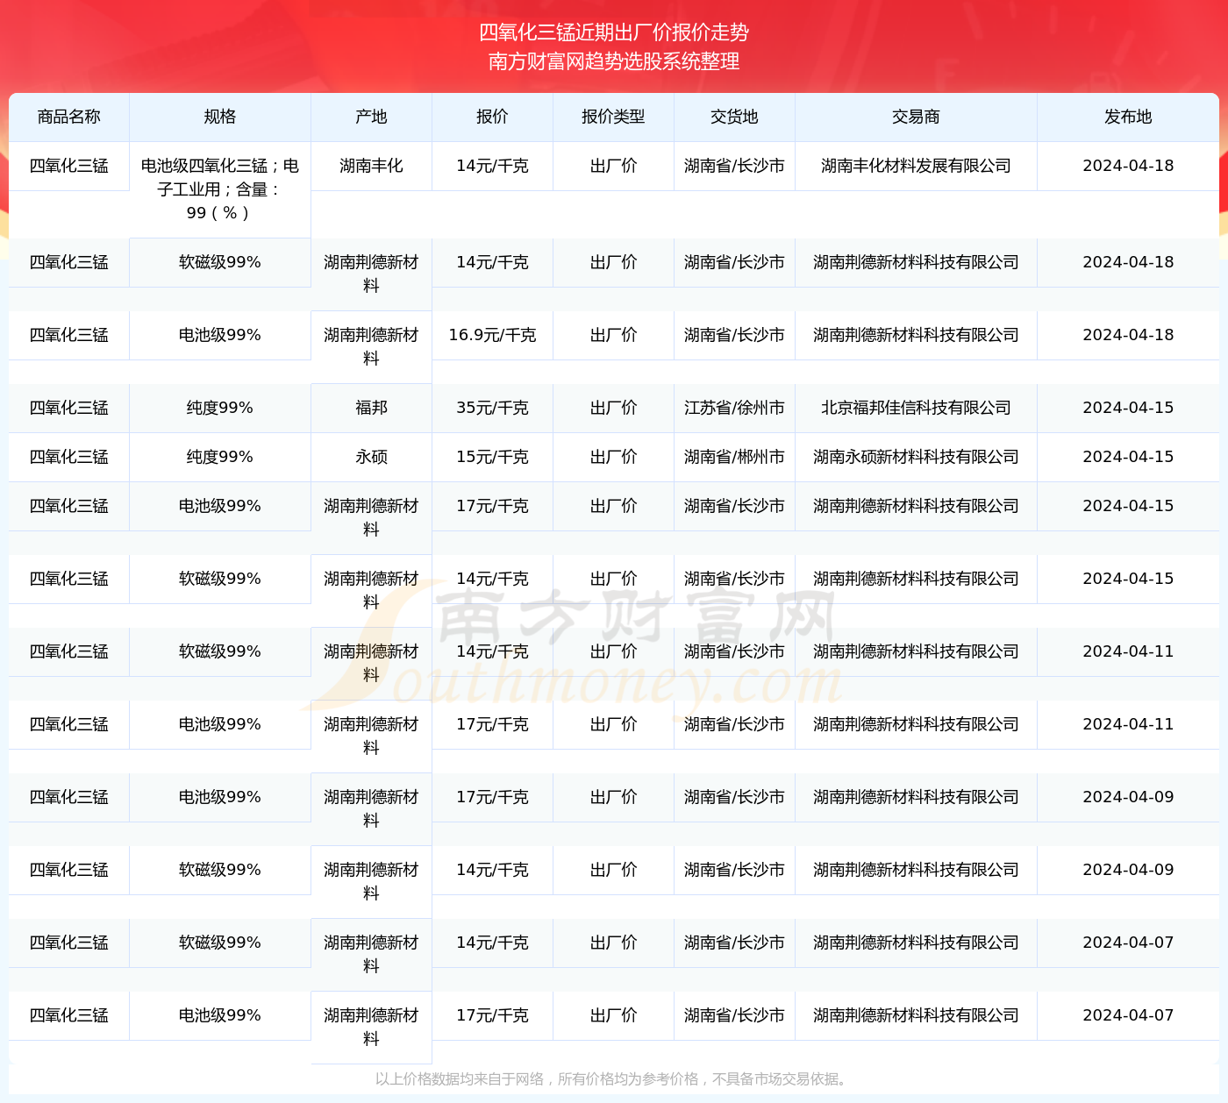
Task: Click 纯度99% in the 永硕 row
Action: 220,457
